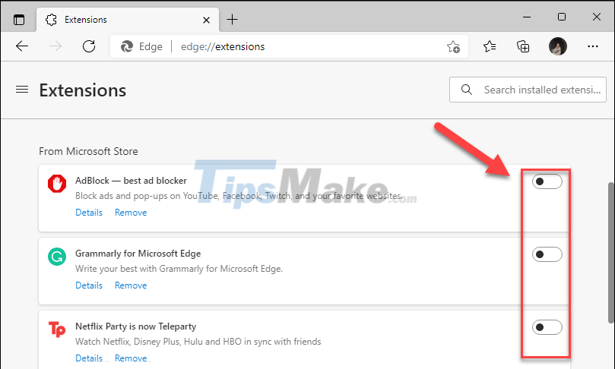
Task: Minimize the Edge window
Action: [x=527, y=17]
